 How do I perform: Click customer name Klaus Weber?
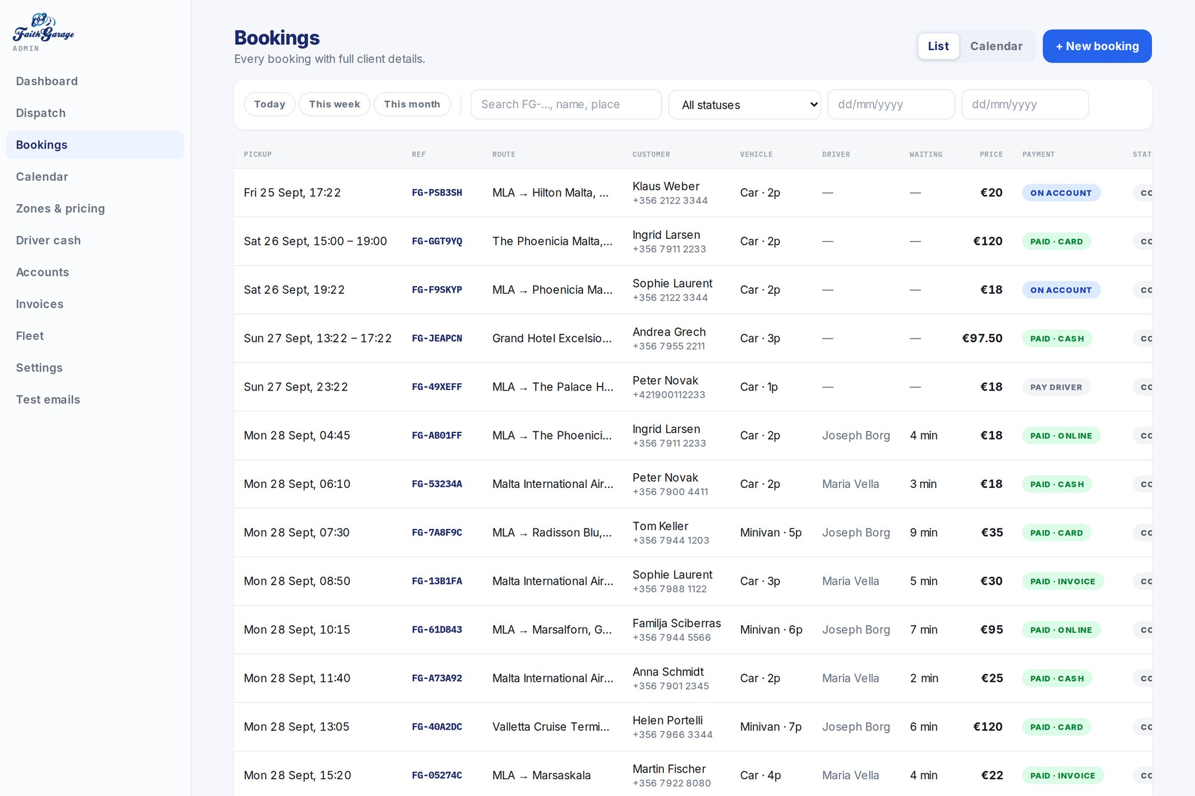[666, 186]
